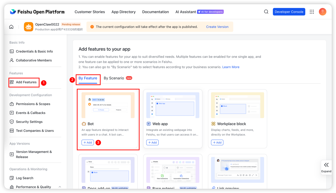Click the Developer Console button
The width and height of the screenshot is (336, 193).
coord(289,12)
